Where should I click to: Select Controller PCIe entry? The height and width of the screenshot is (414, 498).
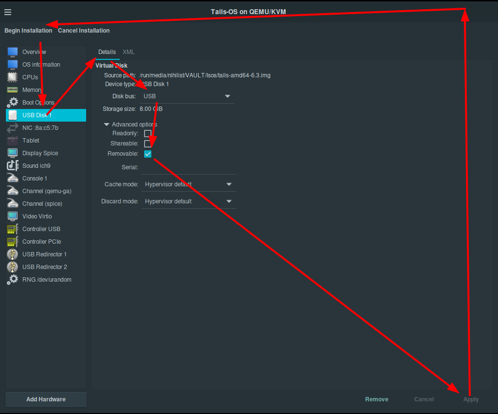tap(46, 242)
